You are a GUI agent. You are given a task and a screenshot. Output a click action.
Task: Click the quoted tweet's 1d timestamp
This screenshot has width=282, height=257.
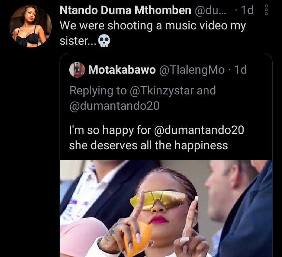240,70
